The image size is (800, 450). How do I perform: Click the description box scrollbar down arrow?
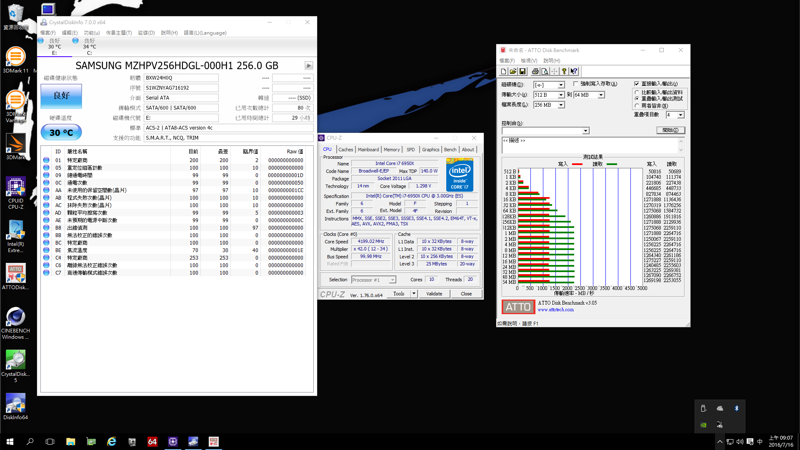tap(681, 150)
